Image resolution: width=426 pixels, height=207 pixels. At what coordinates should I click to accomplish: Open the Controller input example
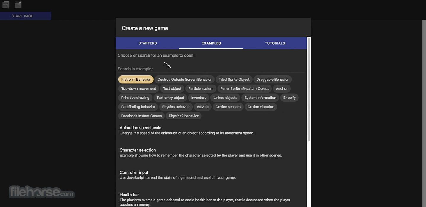coord(211,175)
